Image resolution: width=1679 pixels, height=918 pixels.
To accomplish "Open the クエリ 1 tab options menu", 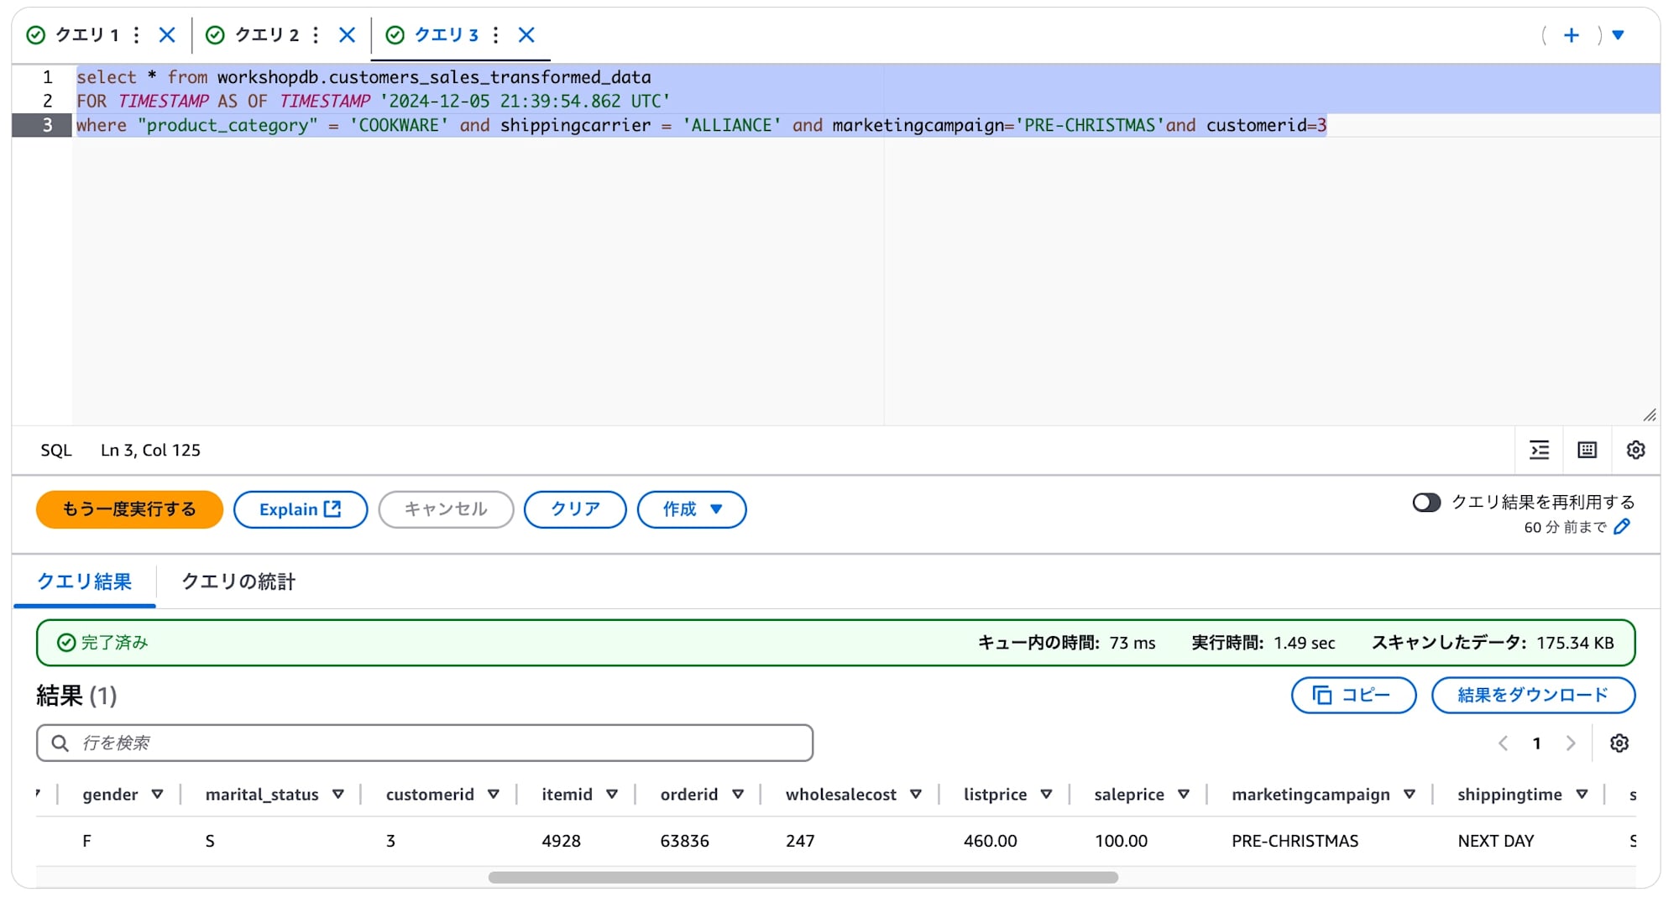I will pyautogui.click(x=137, y=34).
